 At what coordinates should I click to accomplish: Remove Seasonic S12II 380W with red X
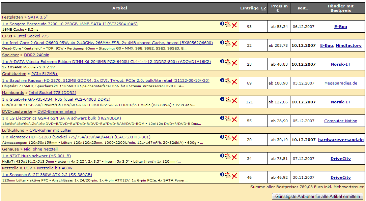[x=234, y=176]
